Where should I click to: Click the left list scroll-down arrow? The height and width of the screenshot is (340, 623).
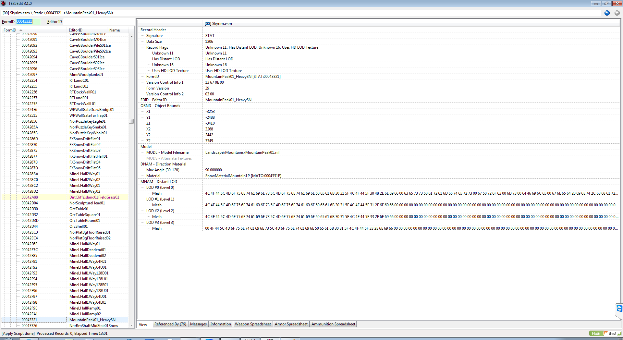pyautogui.click(x=131, y=325)
